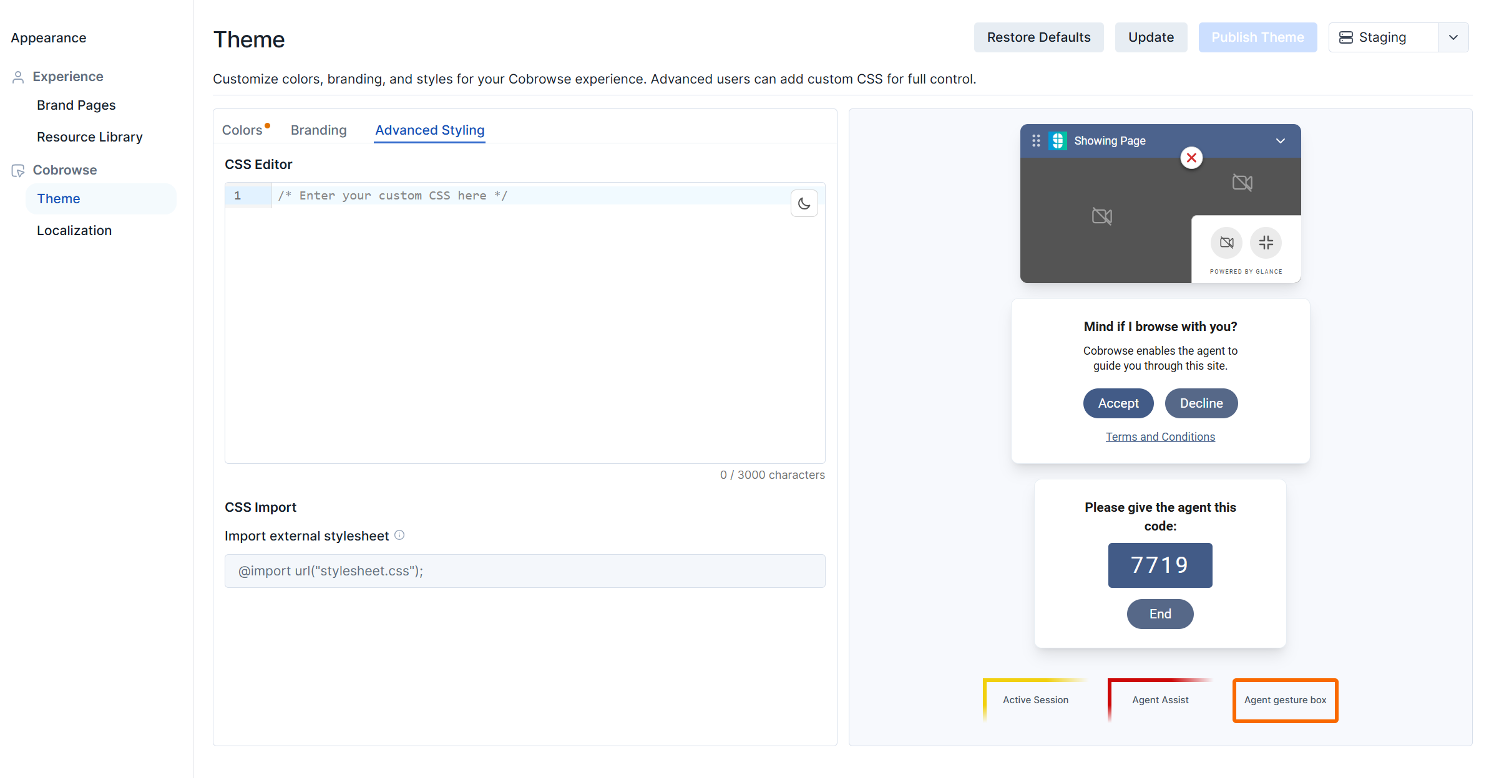The width and height of the screenshot is (1494, 778).
Task: Open Brand Pages in sidebar
Action: 76,105
